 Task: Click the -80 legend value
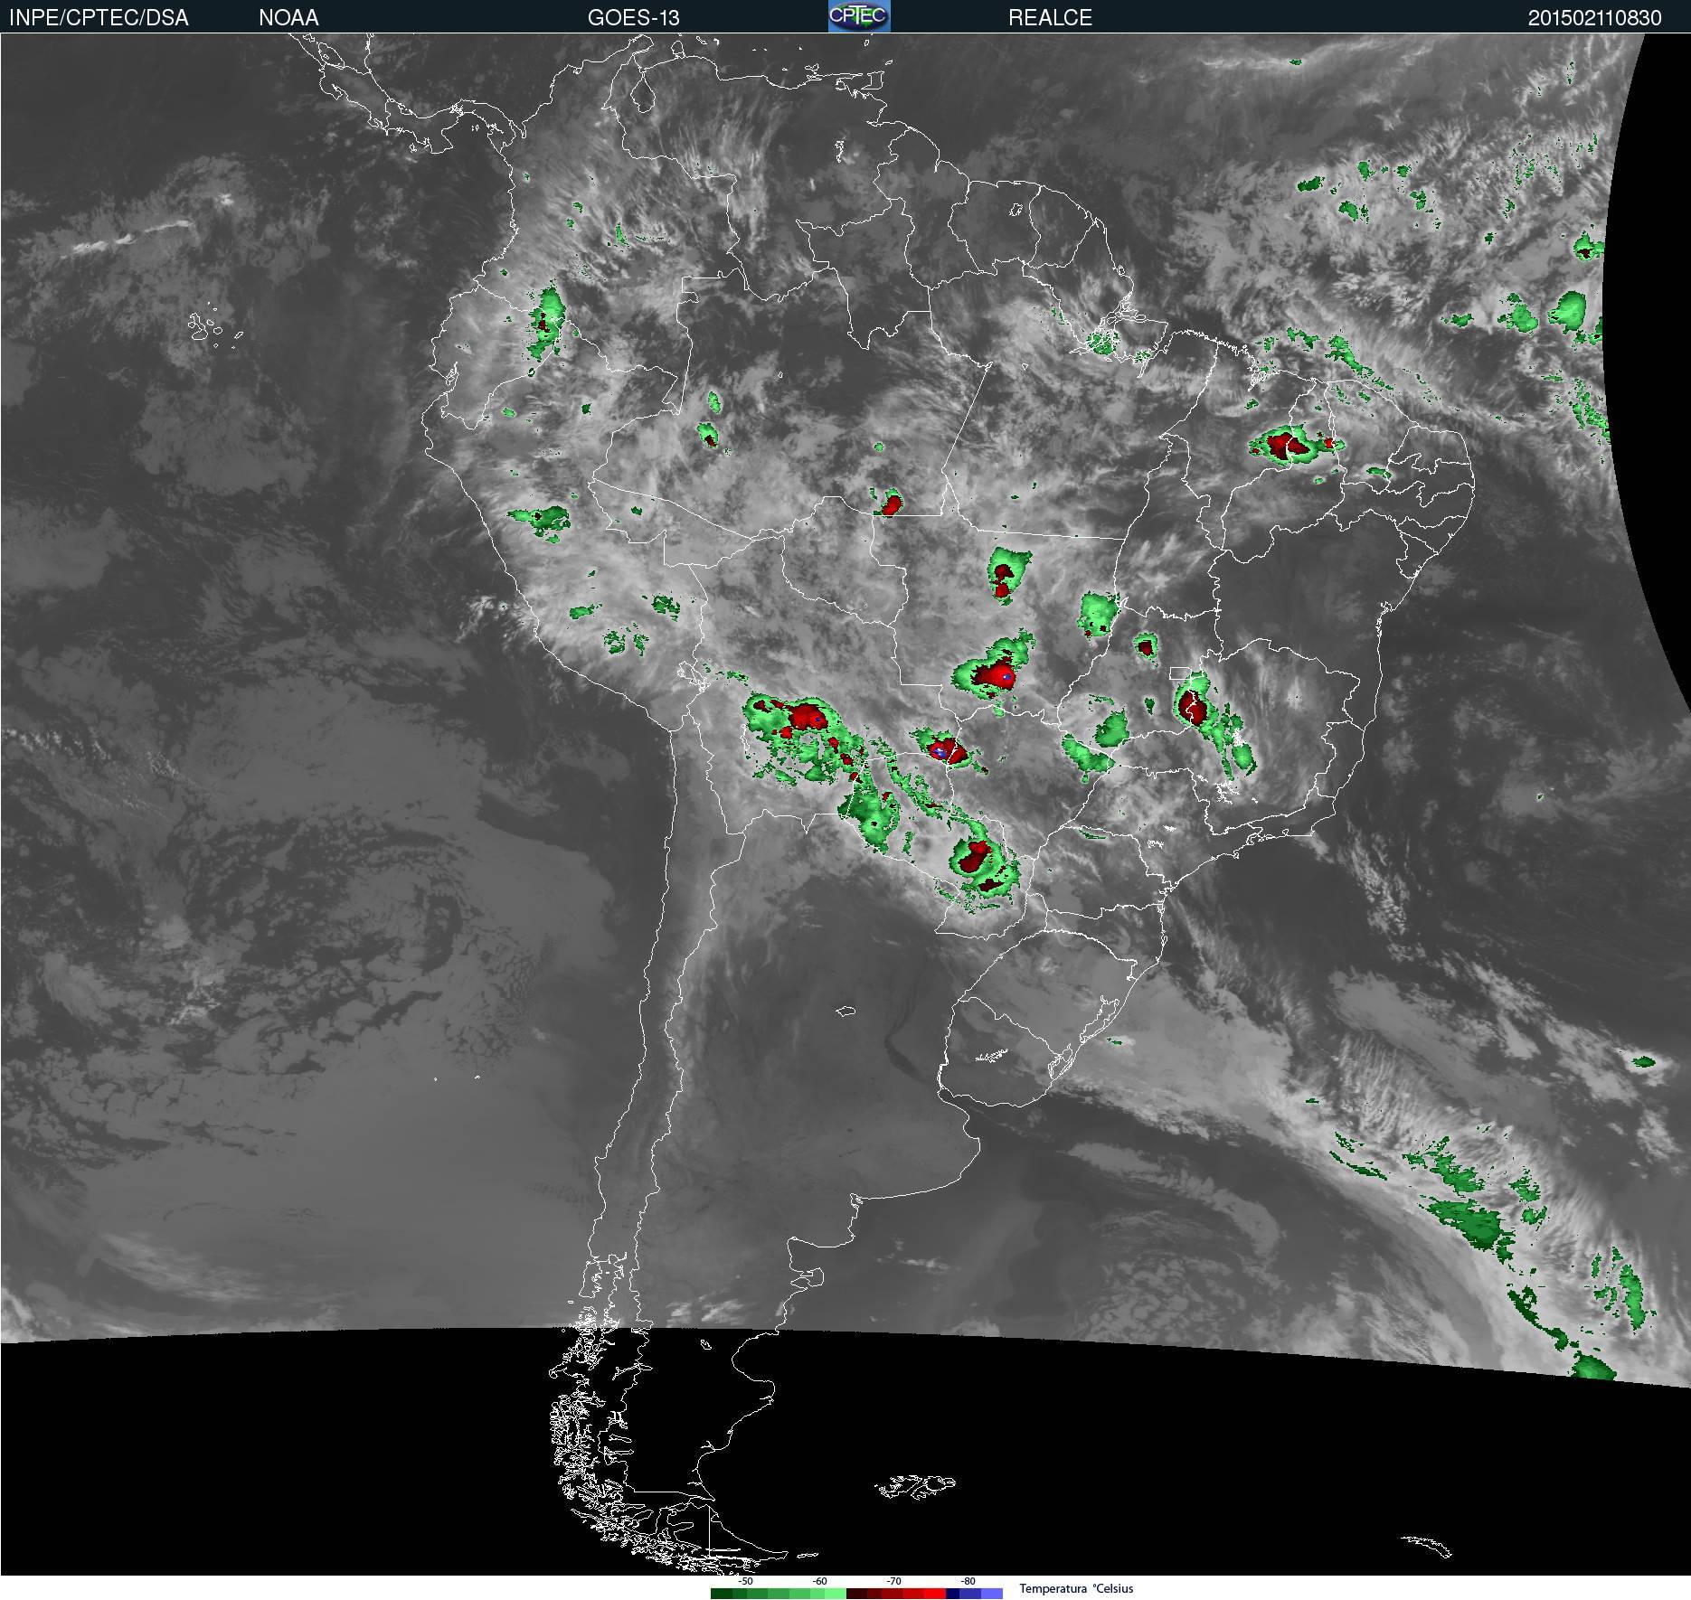[x=968, y=1581]
